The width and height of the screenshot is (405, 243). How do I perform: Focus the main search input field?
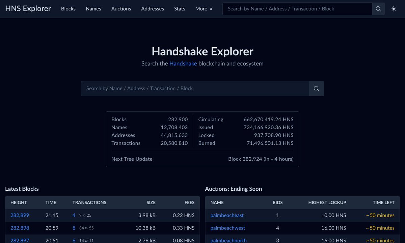coord(195,88)
